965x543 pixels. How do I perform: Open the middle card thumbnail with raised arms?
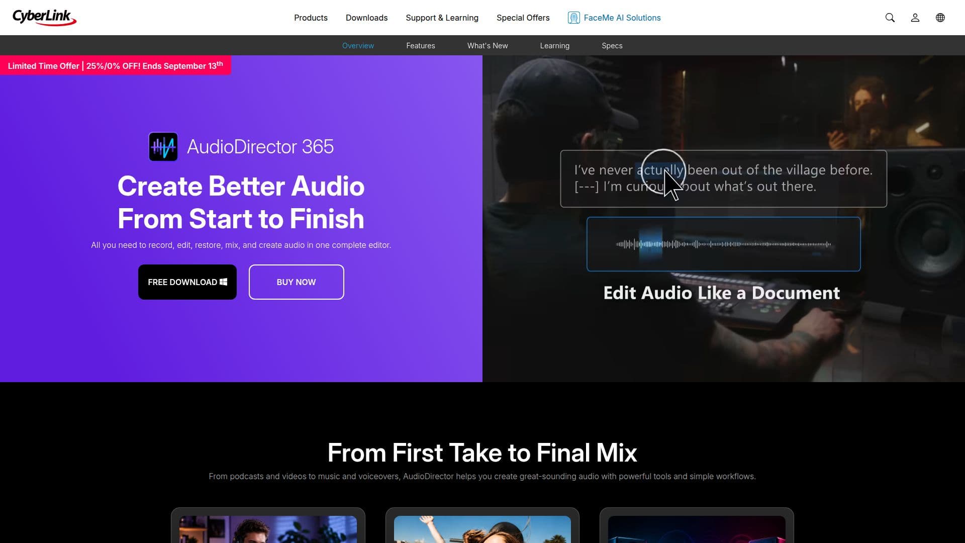(482, 529)
